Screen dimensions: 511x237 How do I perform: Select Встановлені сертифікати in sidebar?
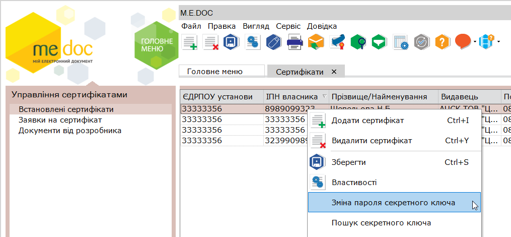91,109
